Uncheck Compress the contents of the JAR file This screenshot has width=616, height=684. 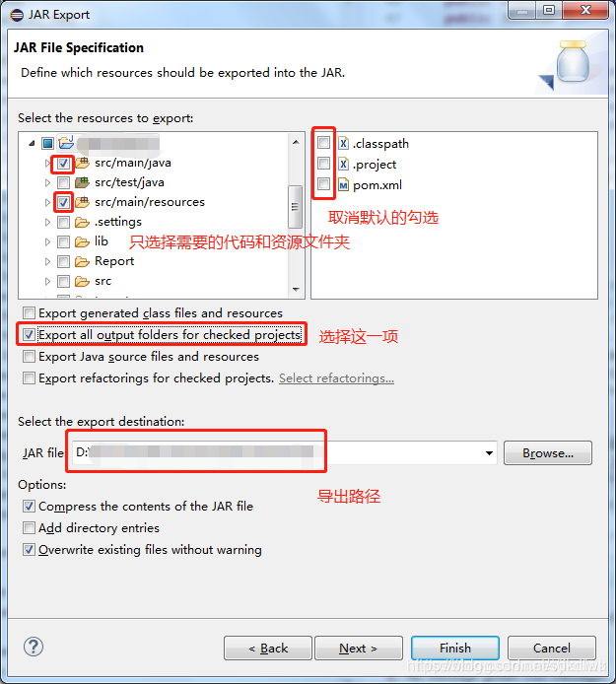(x=29, y=506)
